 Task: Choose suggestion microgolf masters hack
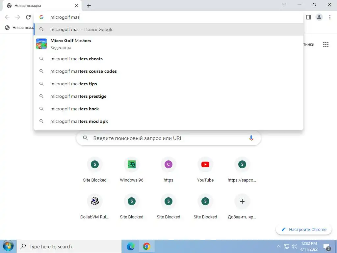(168, 109)
